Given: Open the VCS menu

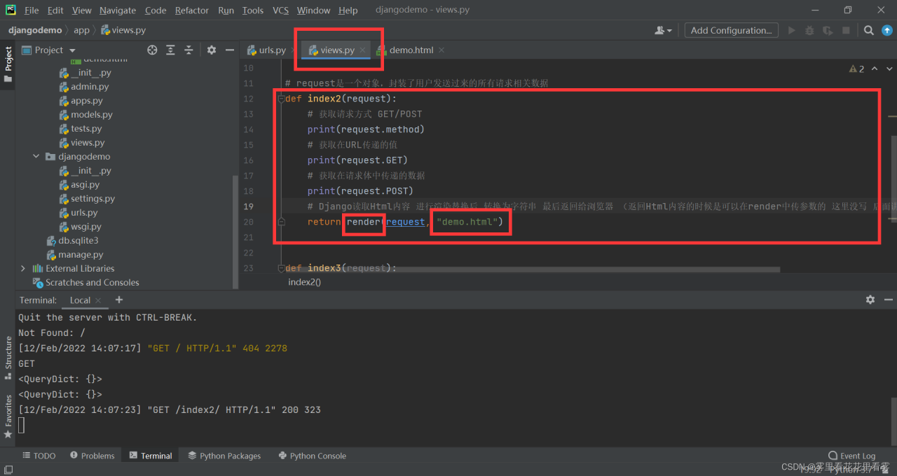Looking at the screenshot, I should coord(280,10).
